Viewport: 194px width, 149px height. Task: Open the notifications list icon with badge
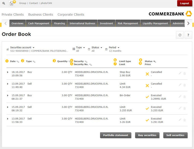(x=12, y=3)
